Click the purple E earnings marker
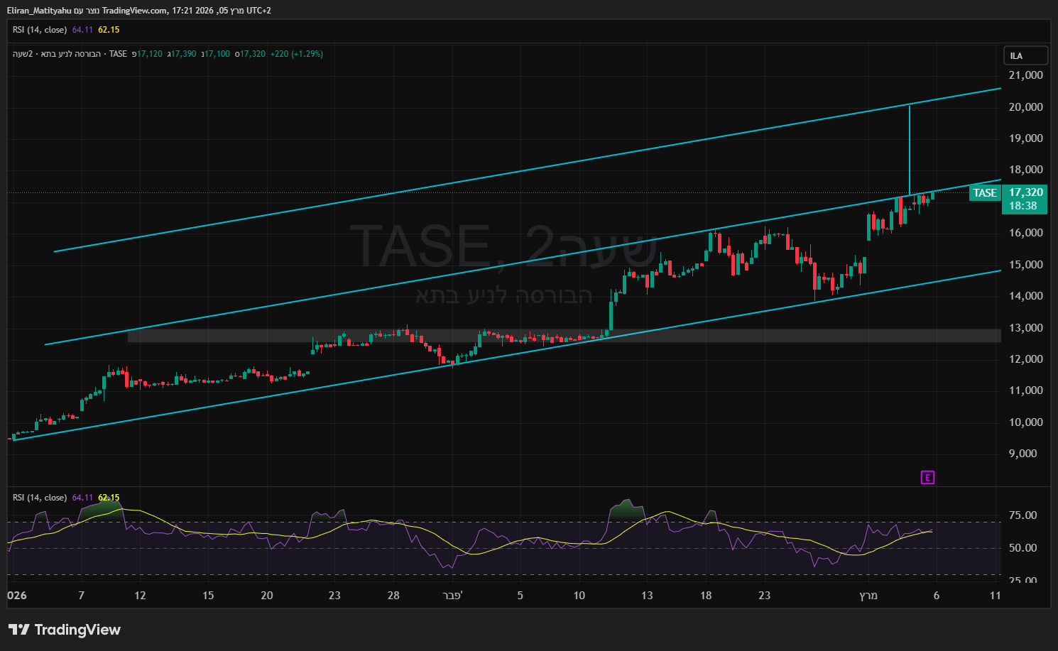 click(927, 478)
